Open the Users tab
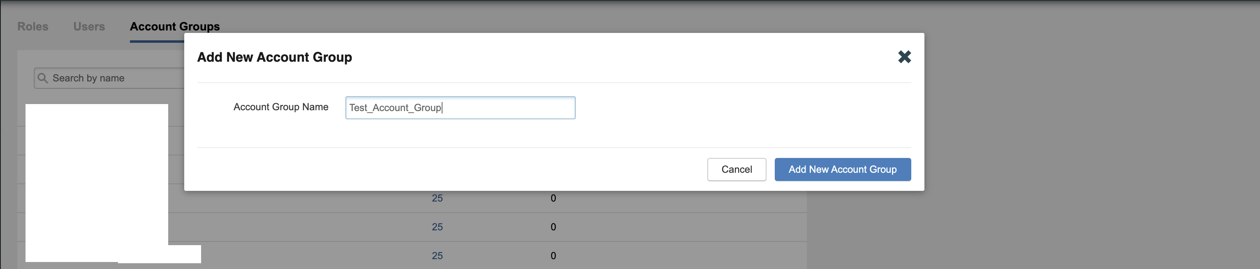Viewport: 1260px width, 269px height. pyautogui.click(x=89, y=26)
